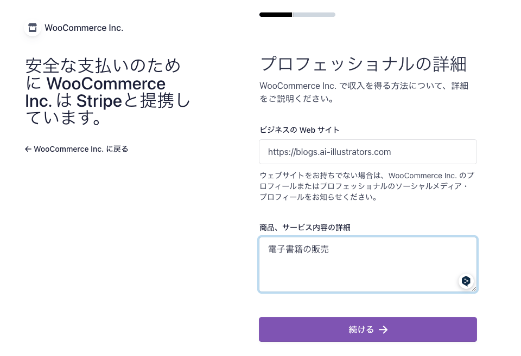The image size is (521, 356).
Task: Click the right arrow icon on 続ける button
Action: pos(383,329)
